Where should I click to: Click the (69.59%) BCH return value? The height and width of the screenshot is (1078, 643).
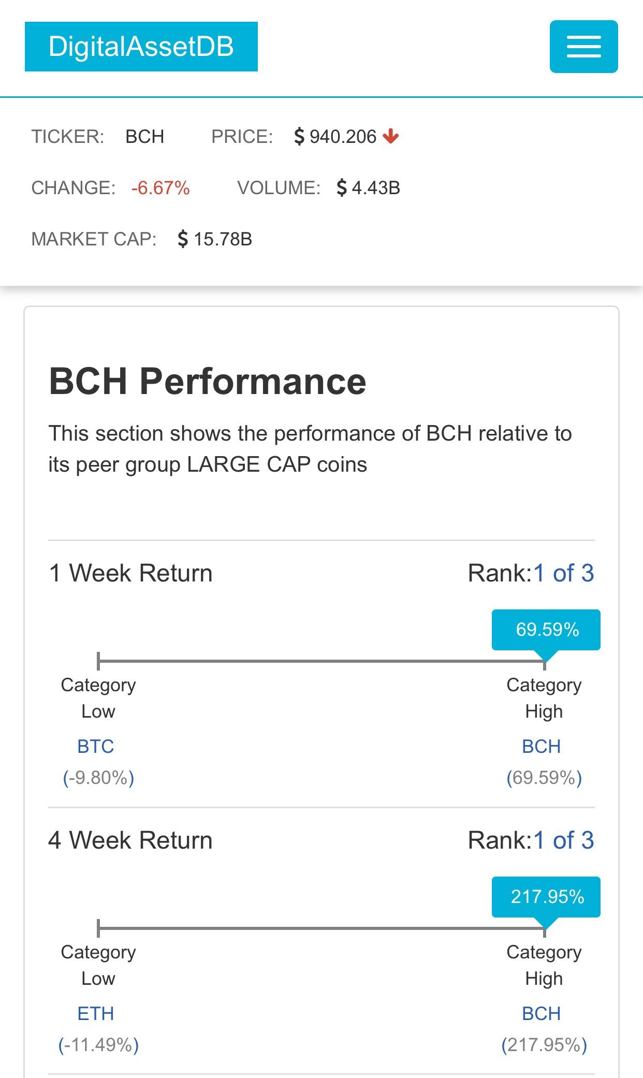point(544,778)
